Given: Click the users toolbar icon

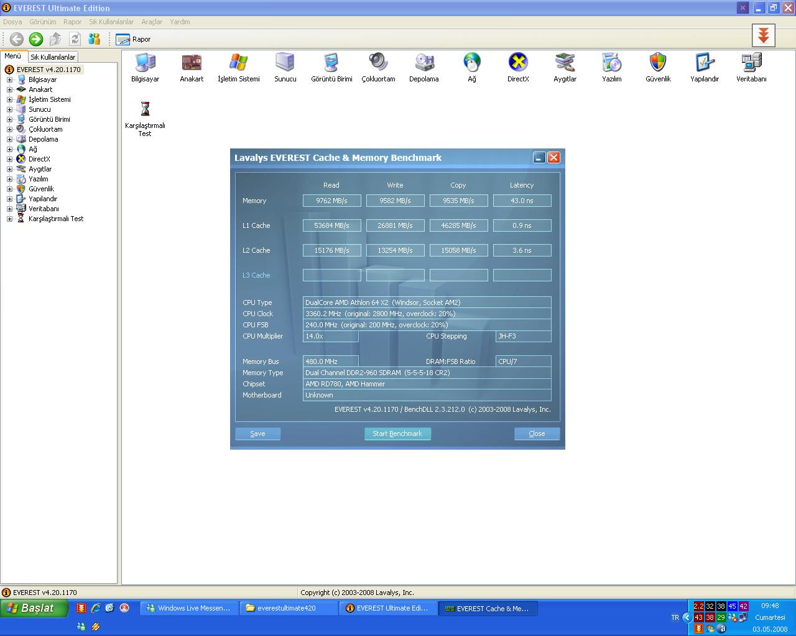Looking at the screenshot, I should click(95, 39).
